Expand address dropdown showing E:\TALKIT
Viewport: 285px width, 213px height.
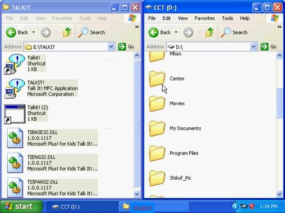111,47
